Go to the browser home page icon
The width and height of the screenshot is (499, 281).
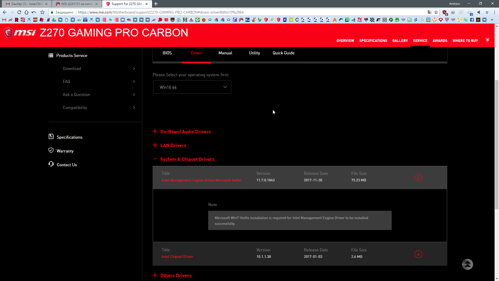tap(27, 12)
